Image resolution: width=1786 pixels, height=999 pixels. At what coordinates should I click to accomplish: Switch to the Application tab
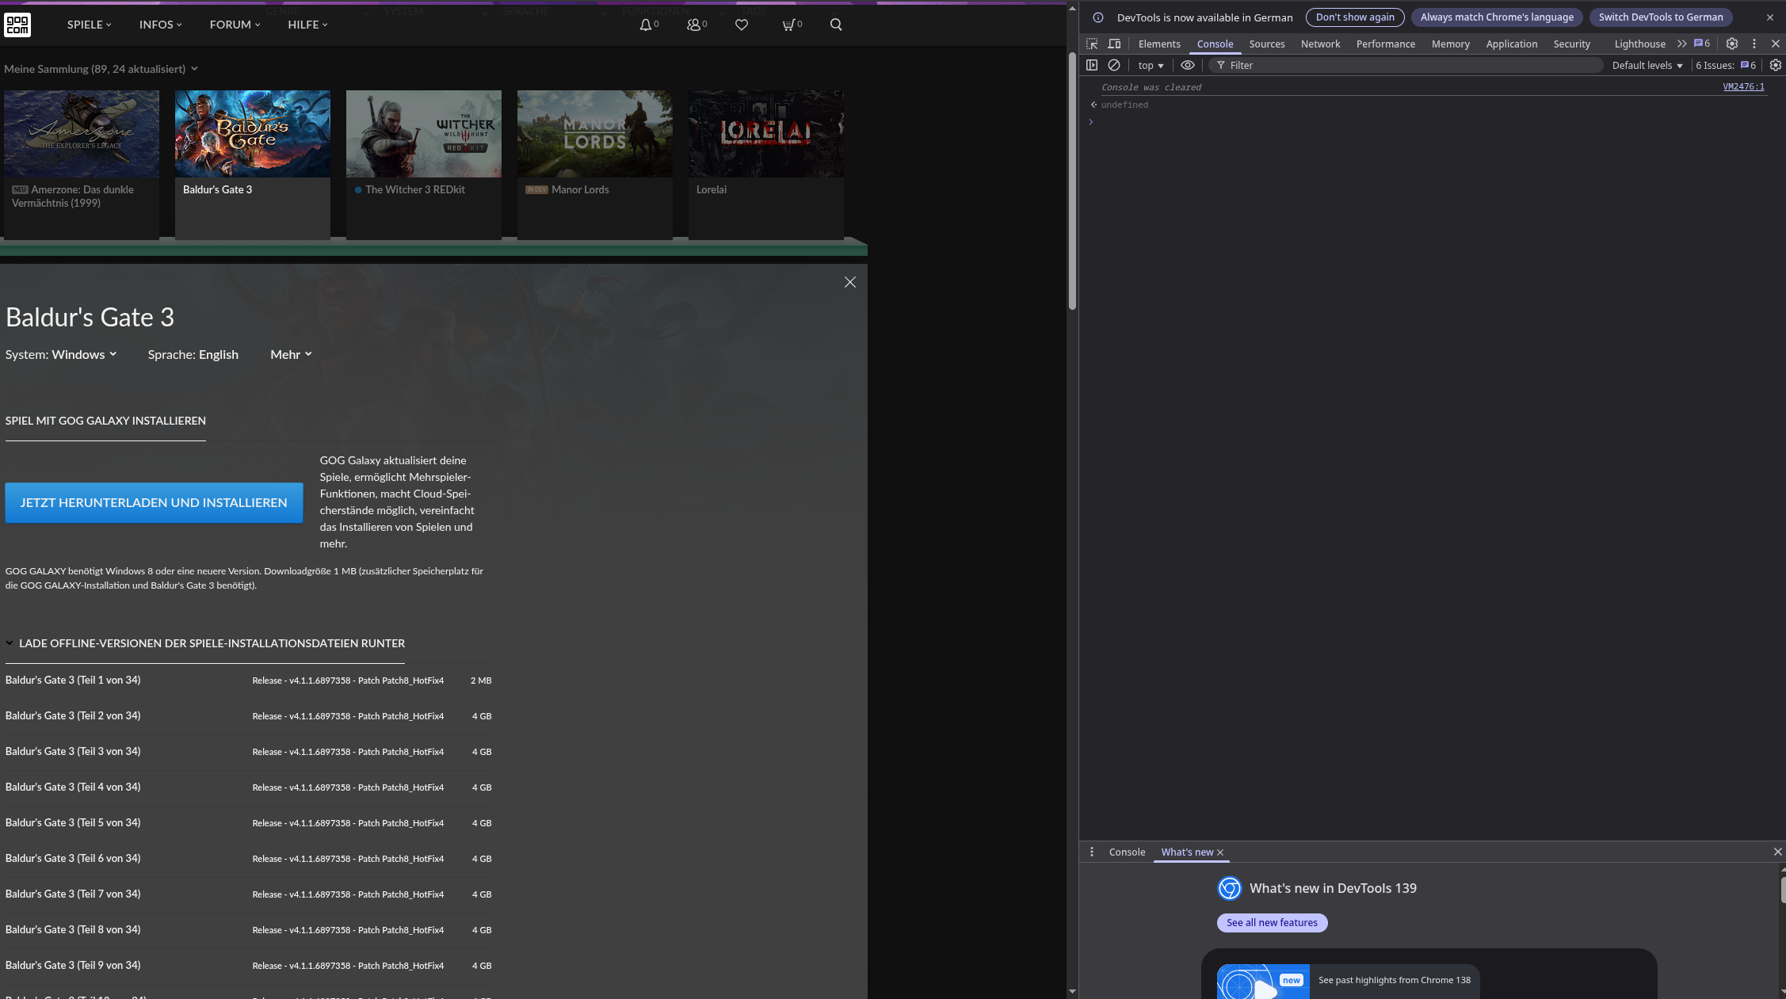tap(1511, 44)
